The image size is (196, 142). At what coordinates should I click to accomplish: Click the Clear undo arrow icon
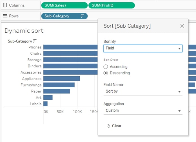[x=109, y=126]
